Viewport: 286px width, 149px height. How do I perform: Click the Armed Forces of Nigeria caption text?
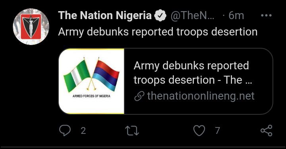(91, 96)
